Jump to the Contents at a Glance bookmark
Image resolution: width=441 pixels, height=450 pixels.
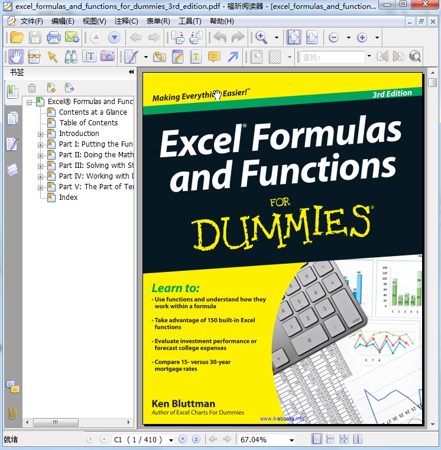[93, 112]
